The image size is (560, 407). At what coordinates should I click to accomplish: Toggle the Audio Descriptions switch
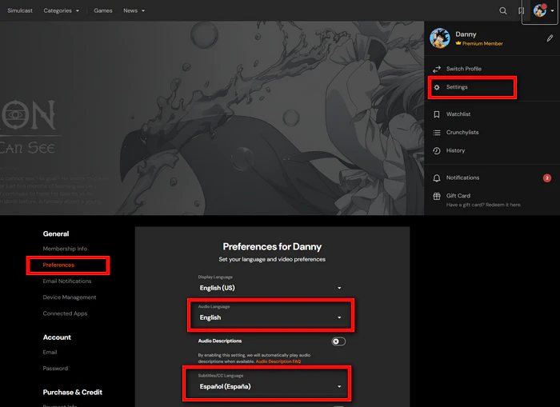point(338,341)
